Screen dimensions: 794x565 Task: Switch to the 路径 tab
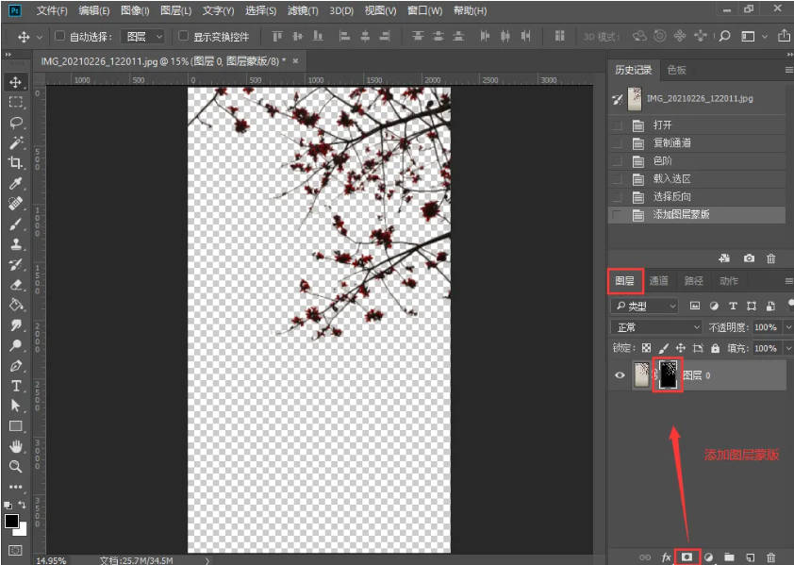tap(693, 281)
